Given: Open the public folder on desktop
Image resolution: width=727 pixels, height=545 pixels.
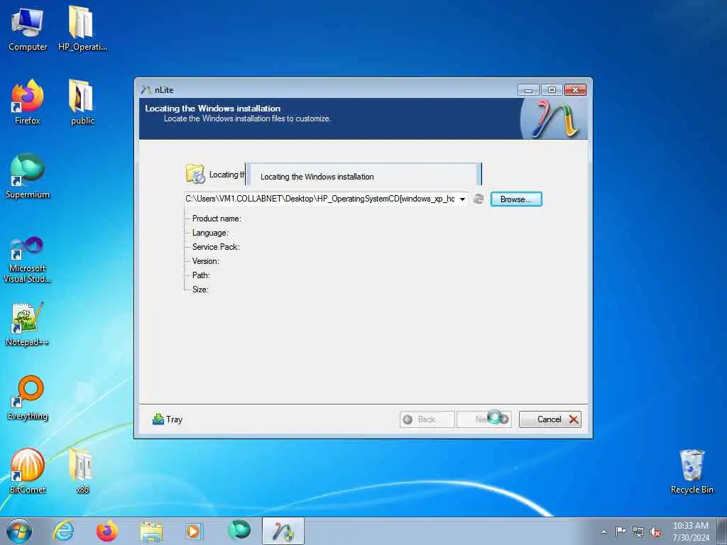Looking at the screenshot, I should pos(82,102).
